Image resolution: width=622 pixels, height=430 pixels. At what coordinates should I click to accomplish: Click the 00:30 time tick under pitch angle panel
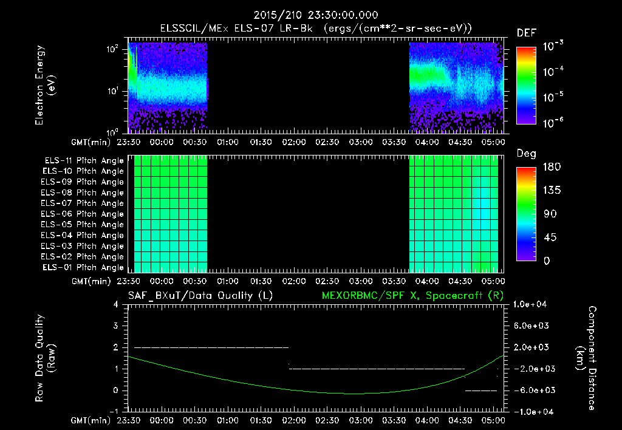tap(195, 281)
